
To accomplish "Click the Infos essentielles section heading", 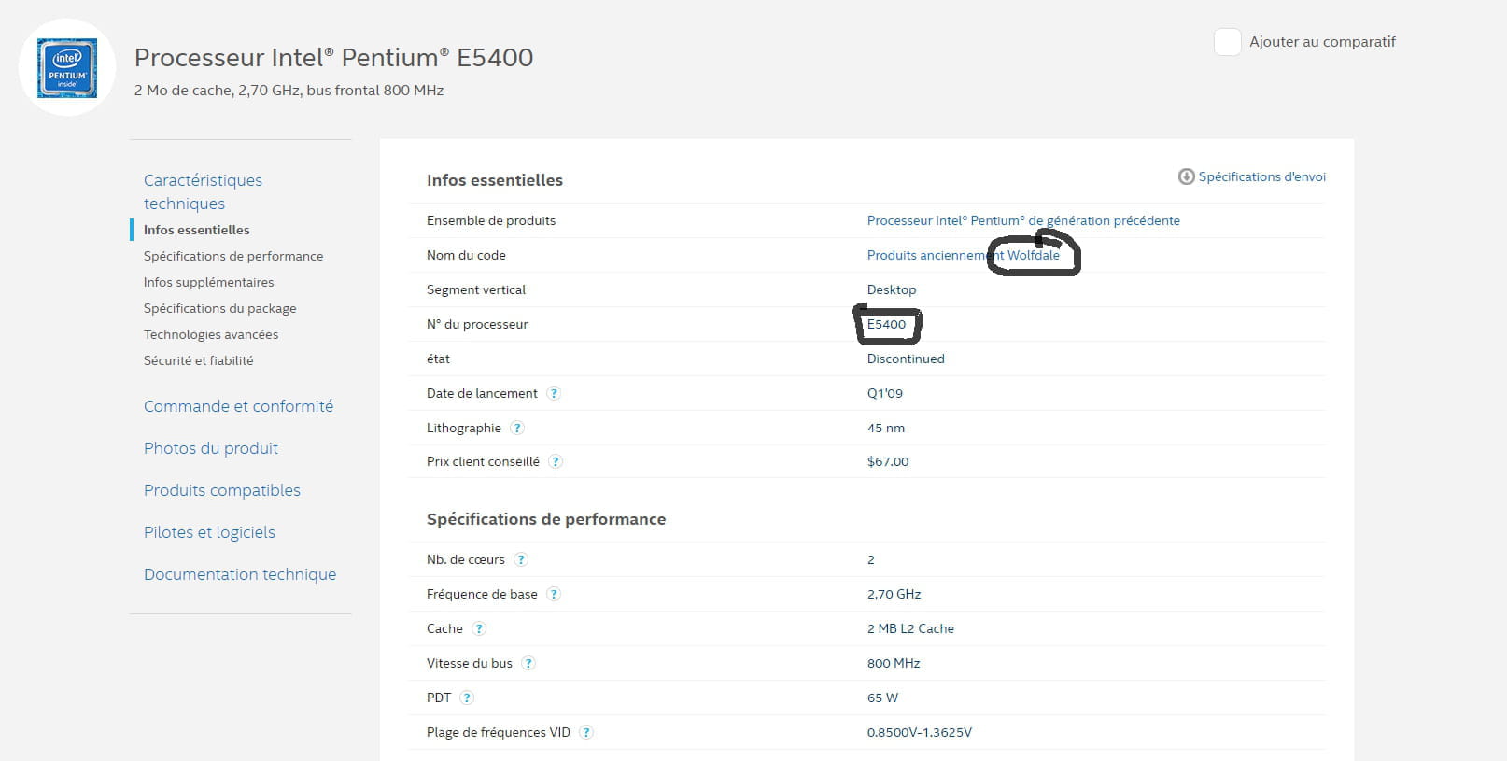I will point(495,180).
